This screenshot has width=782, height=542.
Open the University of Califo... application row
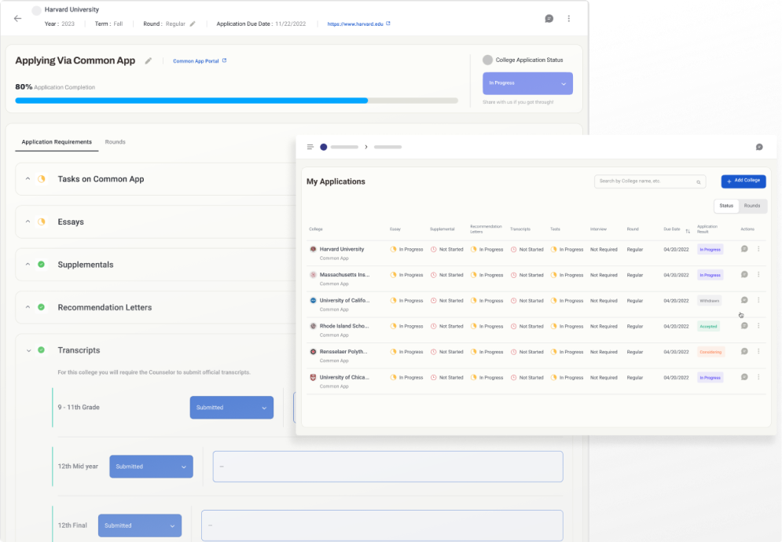pyautogui.click(x=536, y=305)
